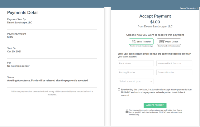The height and width of the screenshot is (127, 200).
Task: Click the Account Number field
Action: click(174, 72)
